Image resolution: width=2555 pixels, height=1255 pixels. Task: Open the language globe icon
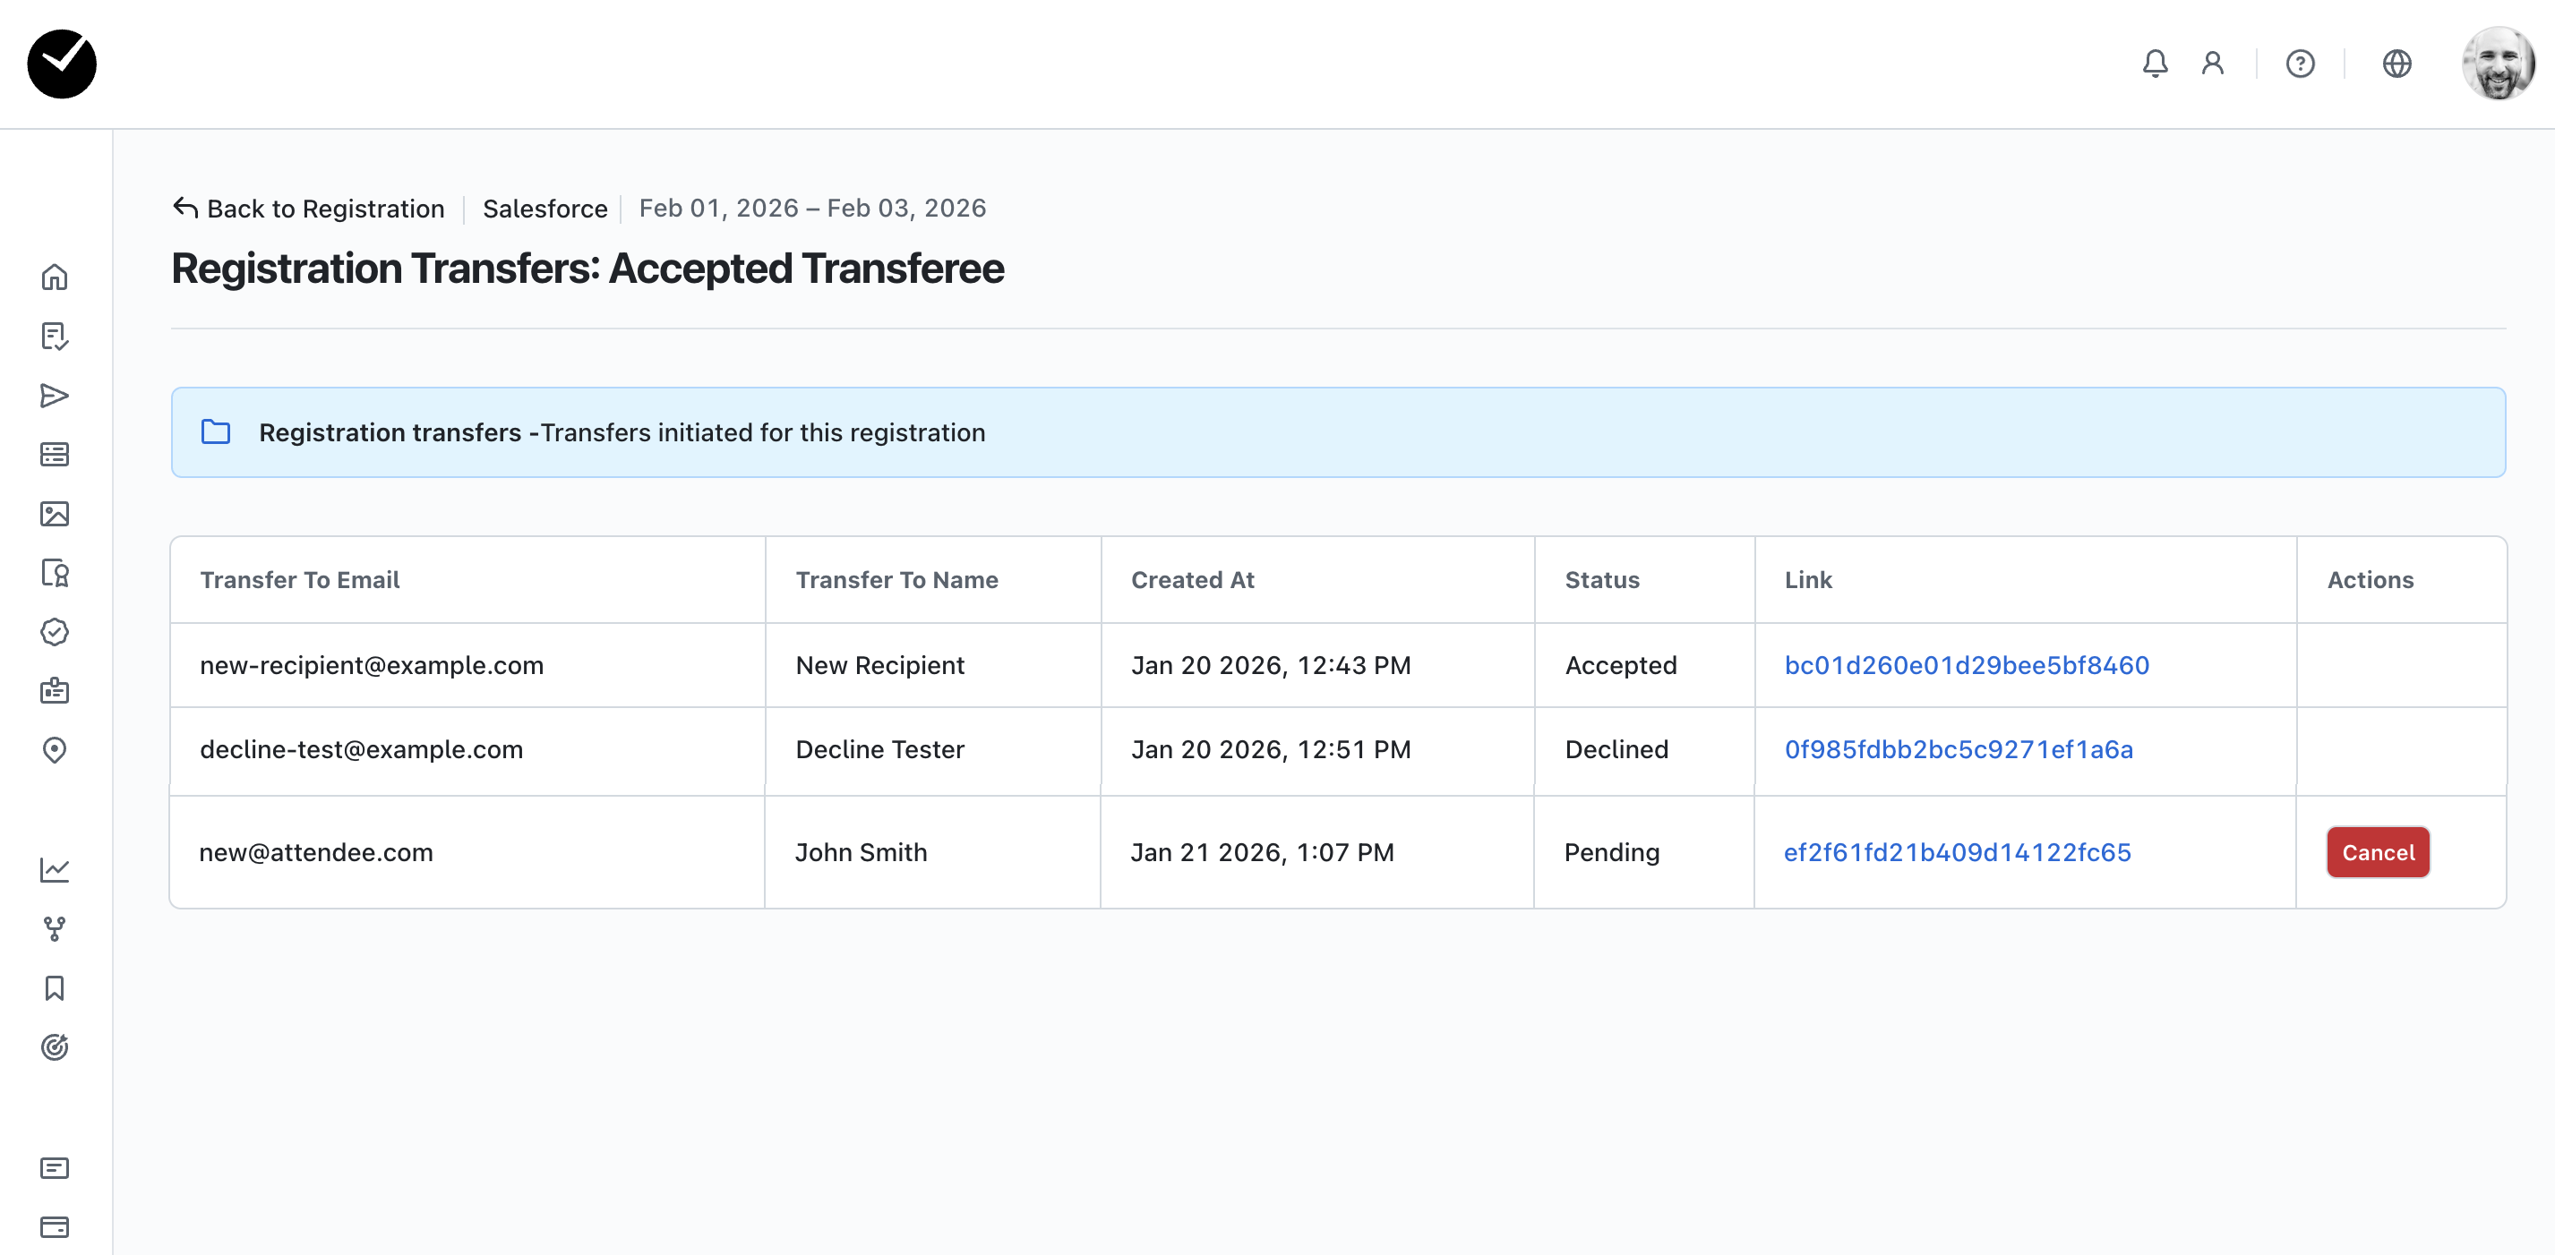point(2396,64)
